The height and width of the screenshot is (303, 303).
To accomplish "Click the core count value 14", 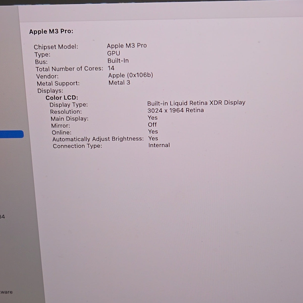I will click(x=111, y=68).
